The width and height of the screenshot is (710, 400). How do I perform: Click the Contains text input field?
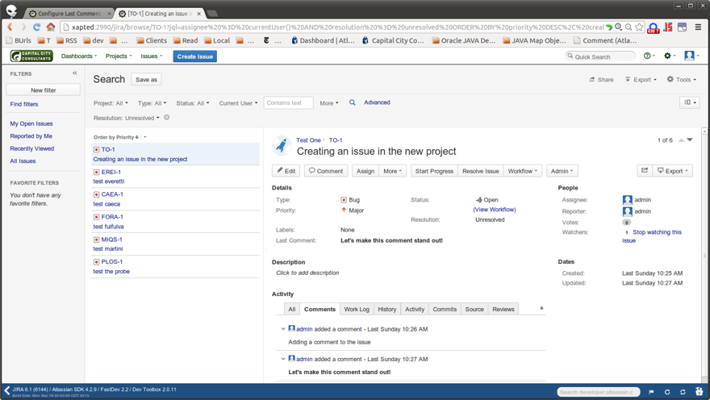click(x=289, y=102)
